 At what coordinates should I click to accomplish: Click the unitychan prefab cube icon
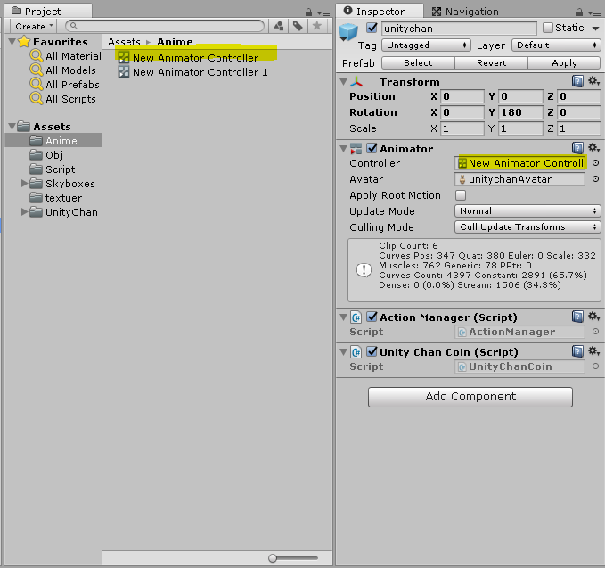[348, 32]
